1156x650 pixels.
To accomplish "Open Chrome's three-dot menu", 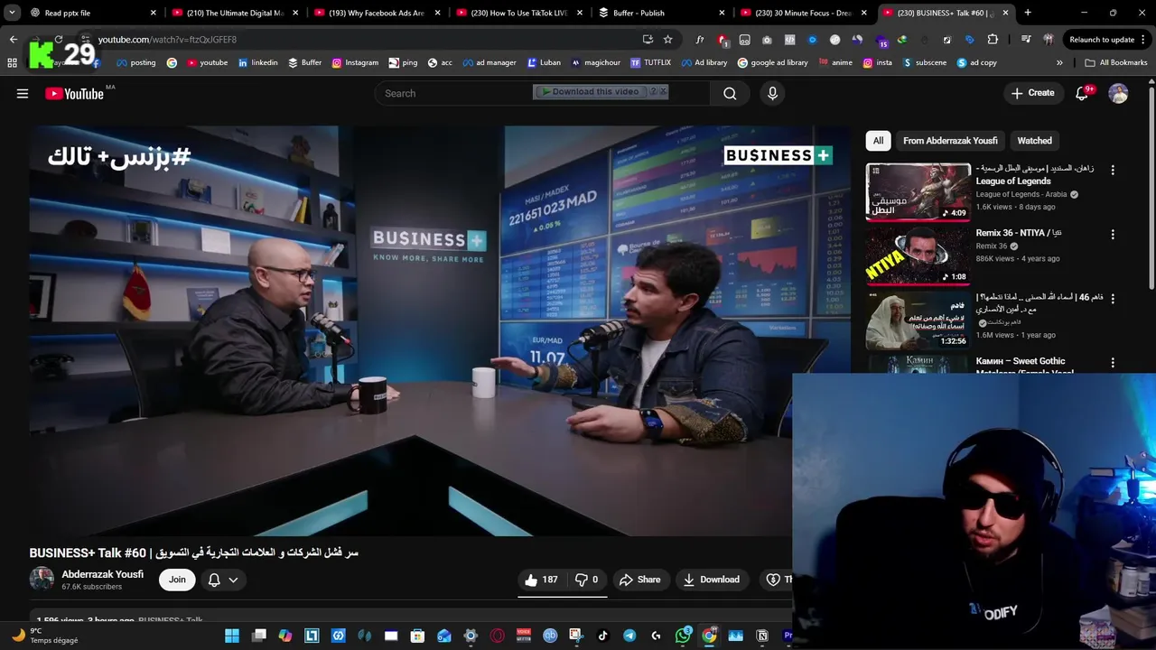I will pyautogui.click(x=1144, y=40).
